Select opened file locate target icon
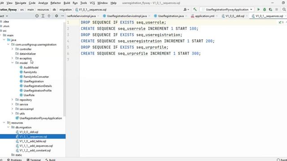The image size is (287, 161). 37,16
